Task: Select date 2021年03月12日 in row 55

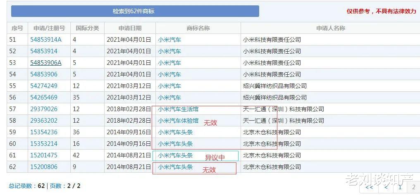Action: pos(129,86)
